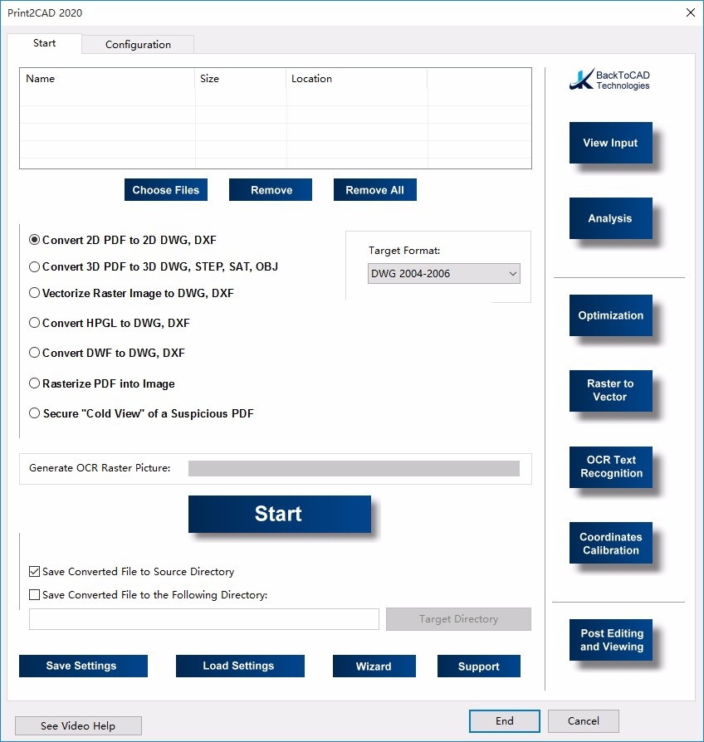Expand the Target Format dropdown
Screen dimensions: 704x742
(x=443, y=273)
